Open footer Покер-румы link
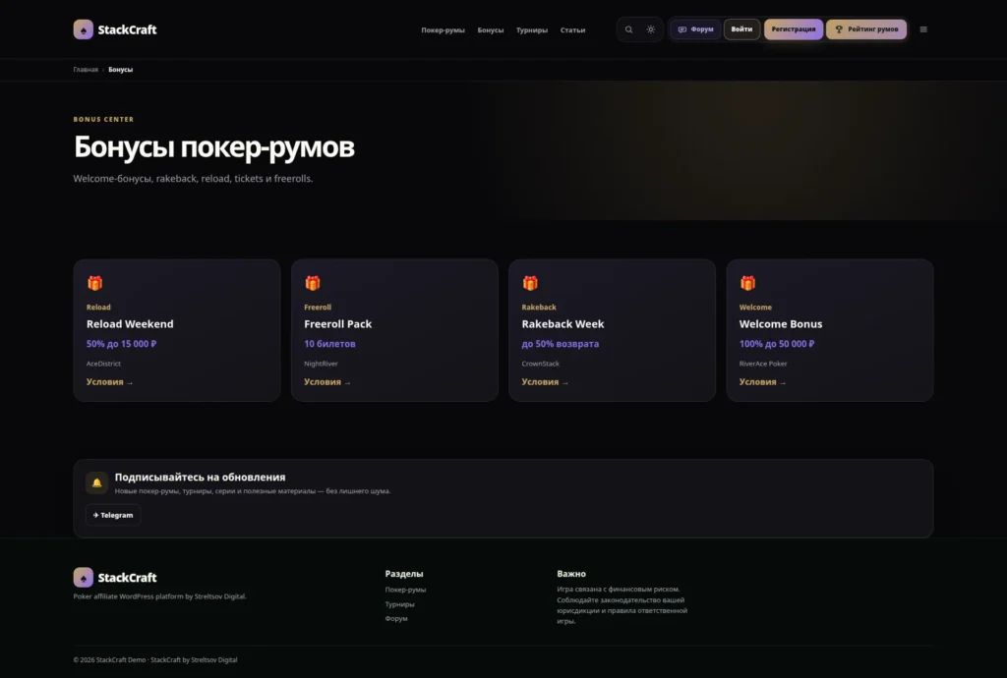This screenshot has width=1007, height=678. coord(405,590)
